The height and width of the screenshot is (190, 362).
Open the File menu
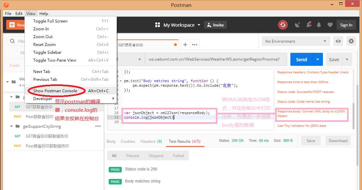[8, 13]
